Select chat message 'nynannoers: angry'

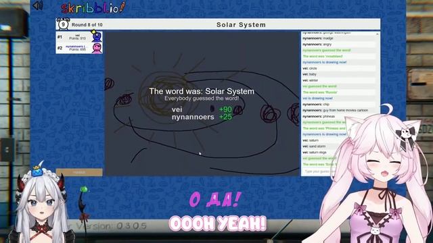coord(317,45)
